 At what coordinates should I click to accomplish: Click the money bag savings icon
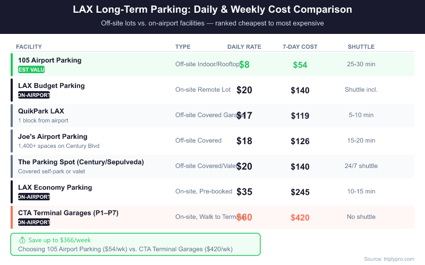pyautogui.click(x=22, y=240)
